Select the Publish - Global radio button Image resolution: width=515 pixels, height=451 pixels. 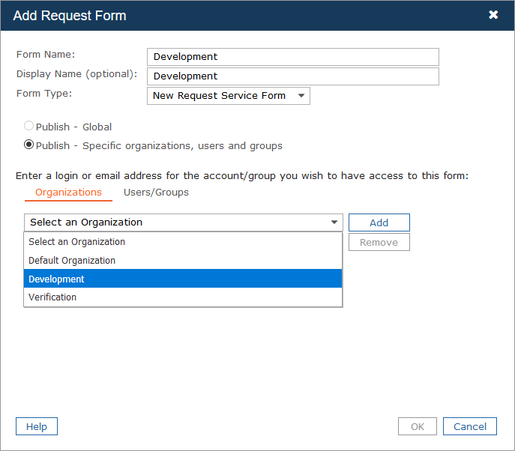point(29,126)
